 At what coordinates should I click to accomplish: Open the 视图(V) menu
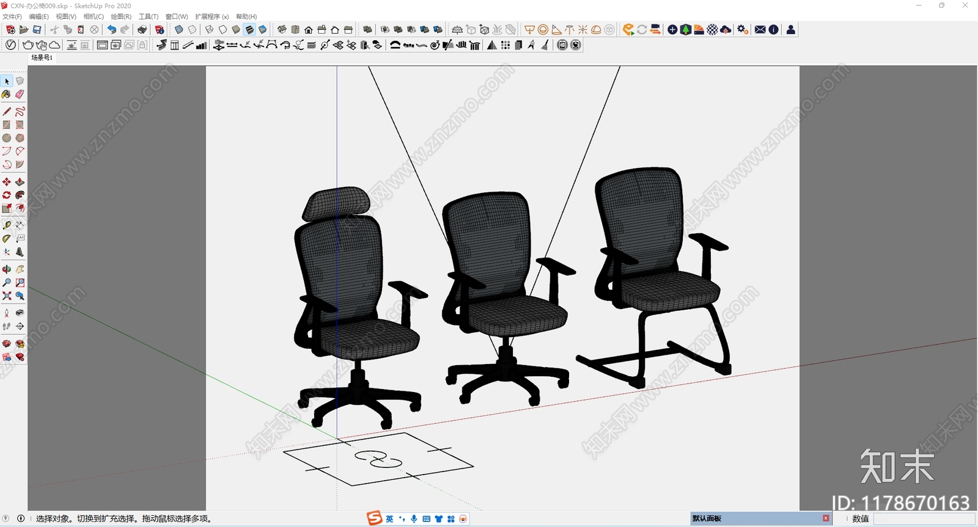pos(66,16)
